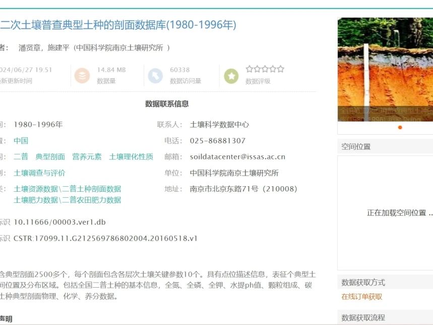This screenshot has height=325, width=433.
Task: Open 土壤肥力数据\二普农田肥力数据 classification link
Action: (68, 200)
